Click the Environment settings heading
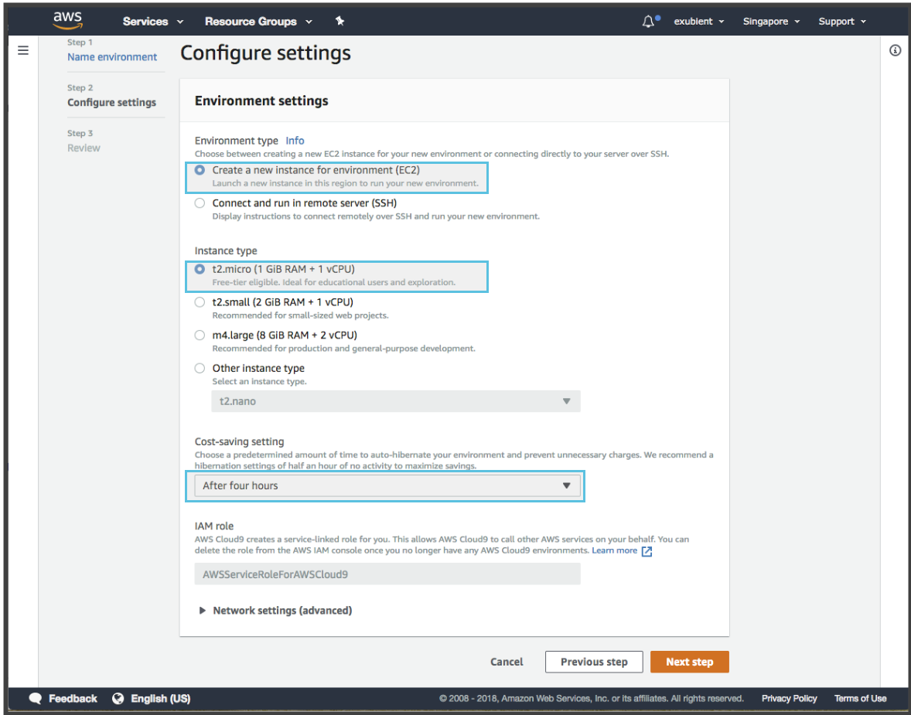The width and height of the screenshot is (911, 715). pyautogui.click(x=261, y=101)
